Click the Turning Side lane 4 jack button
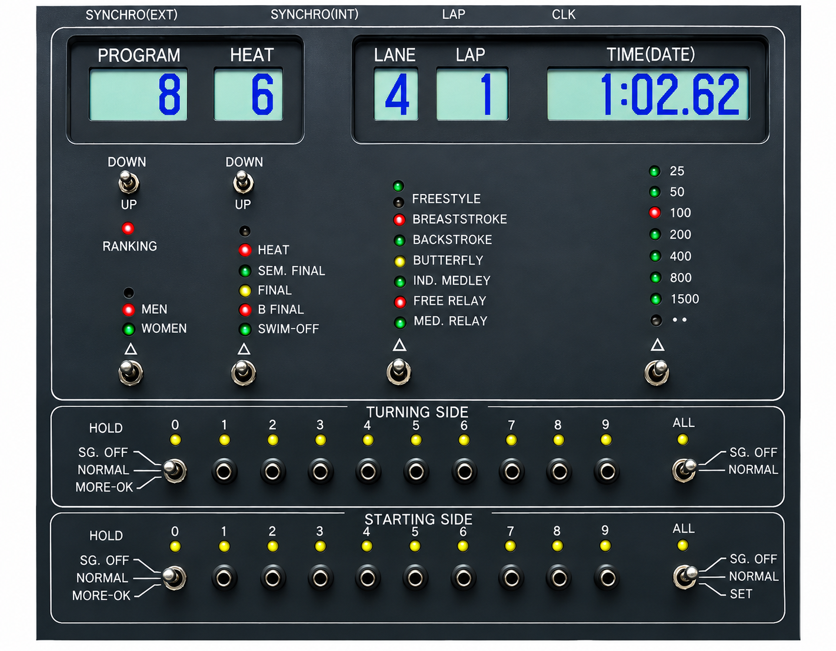Screen dimensions: 836x651 tap(368, 471)
